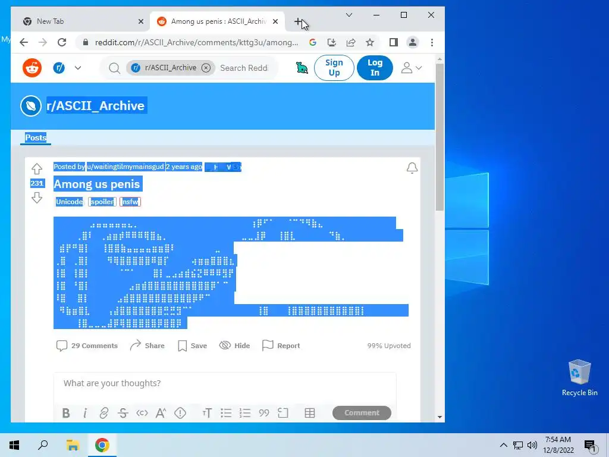The height and width of the screenshot is (457, 609).
Task: Insert a bulleted list
Action: click(226, 413)
